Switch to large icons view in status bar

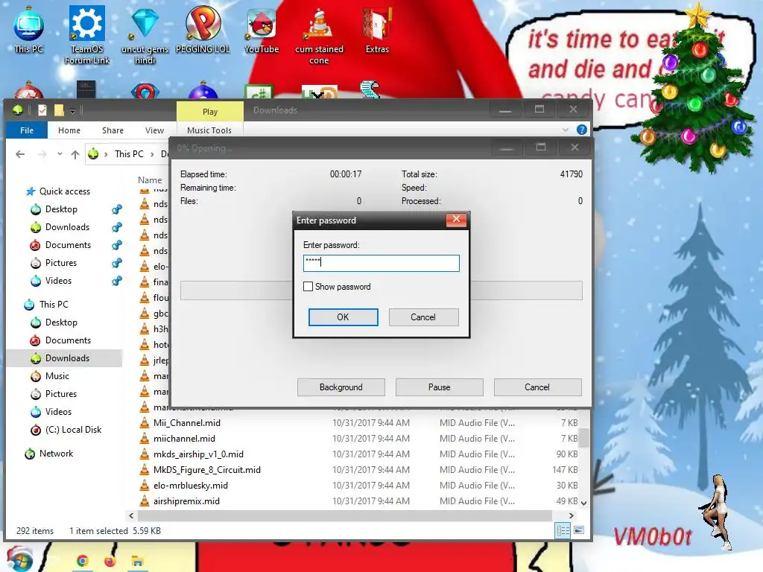coord(578,530)
